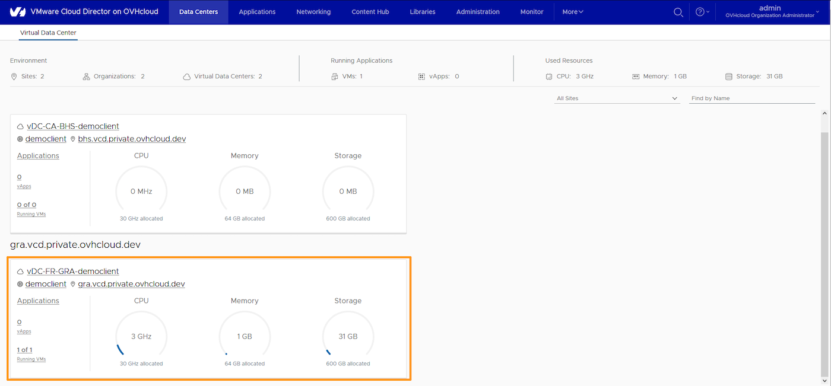
Task: Expand the More navigation menu
Action: click(x=572, y=11)
